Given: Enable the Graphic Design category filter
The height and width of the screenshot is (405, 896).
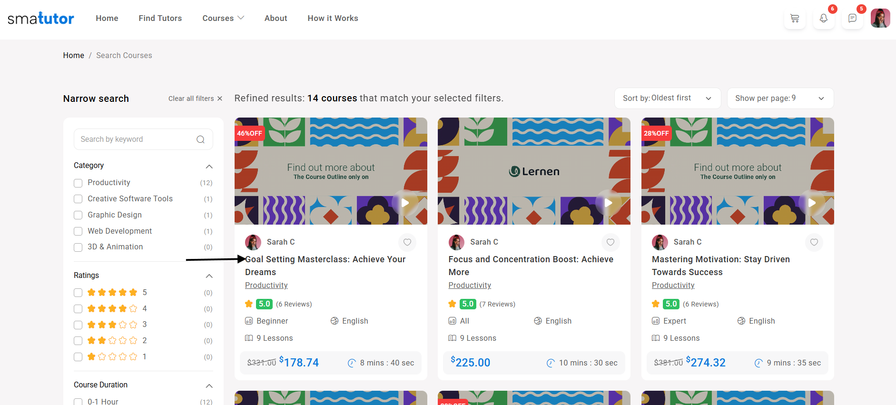Looking at the screenshot, I should tap(78, 215).
